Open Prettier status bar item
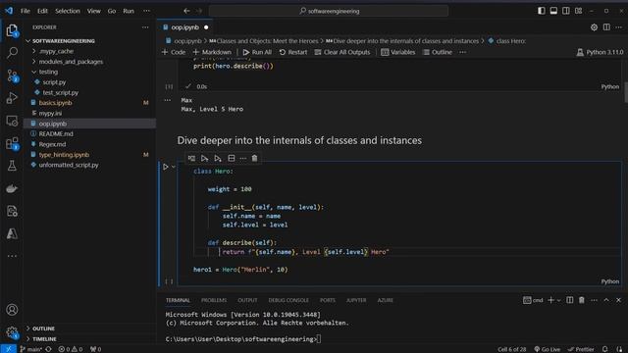 coord(581,349)
